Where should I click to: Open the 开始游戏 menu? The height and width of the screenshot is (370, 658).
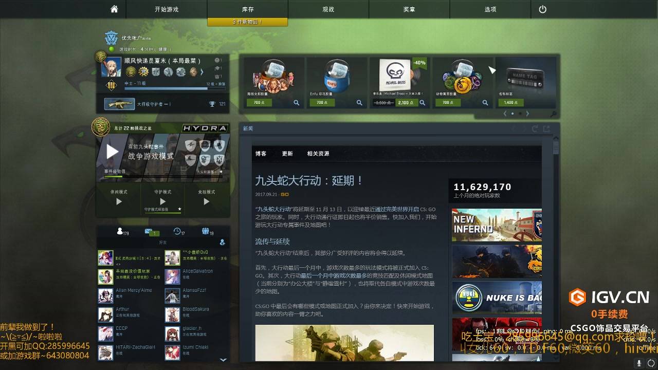[167, 9]
